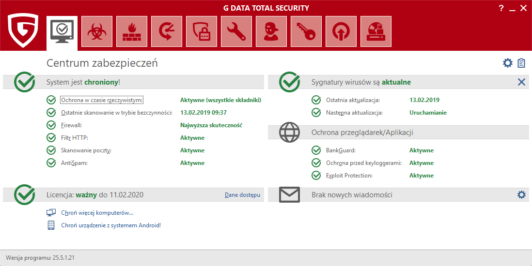
Task: Open Dane dostępu link
Action: (242, 195)
